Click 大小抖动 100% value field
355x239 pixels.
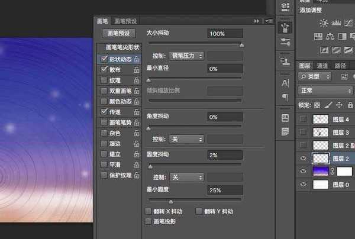coord(225,34)
